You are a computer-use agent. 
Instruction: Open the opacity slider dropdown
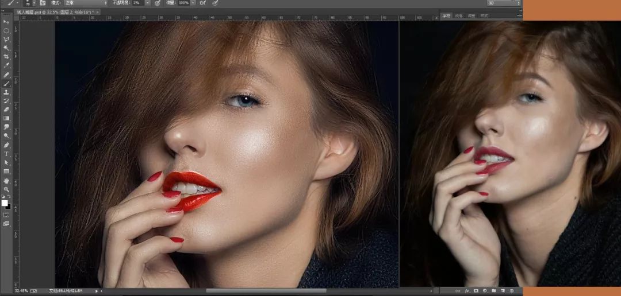148,2
